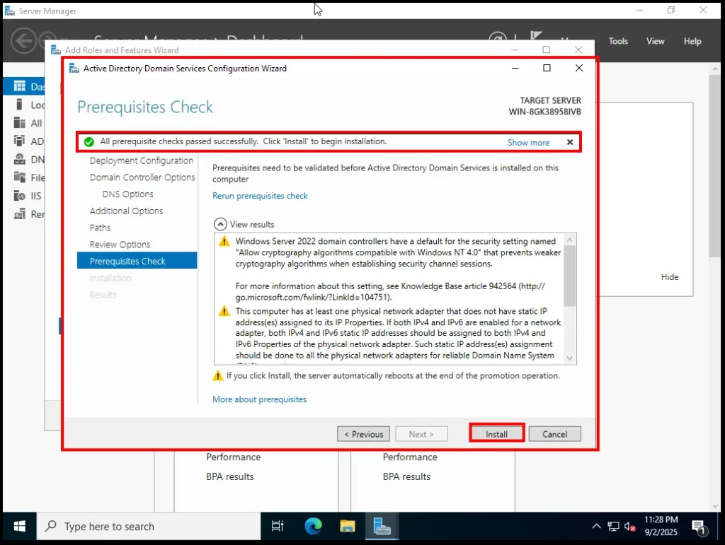Screen dimensions: 725x545
Task: Open the Help menu in Server Manager
Action: click(692, 41)
